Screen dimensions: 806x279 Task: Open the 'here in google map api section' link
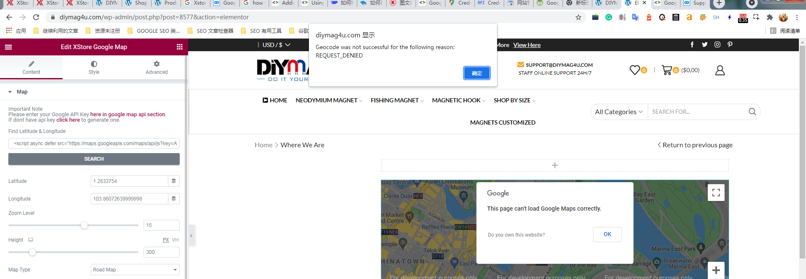click(128, 115)
